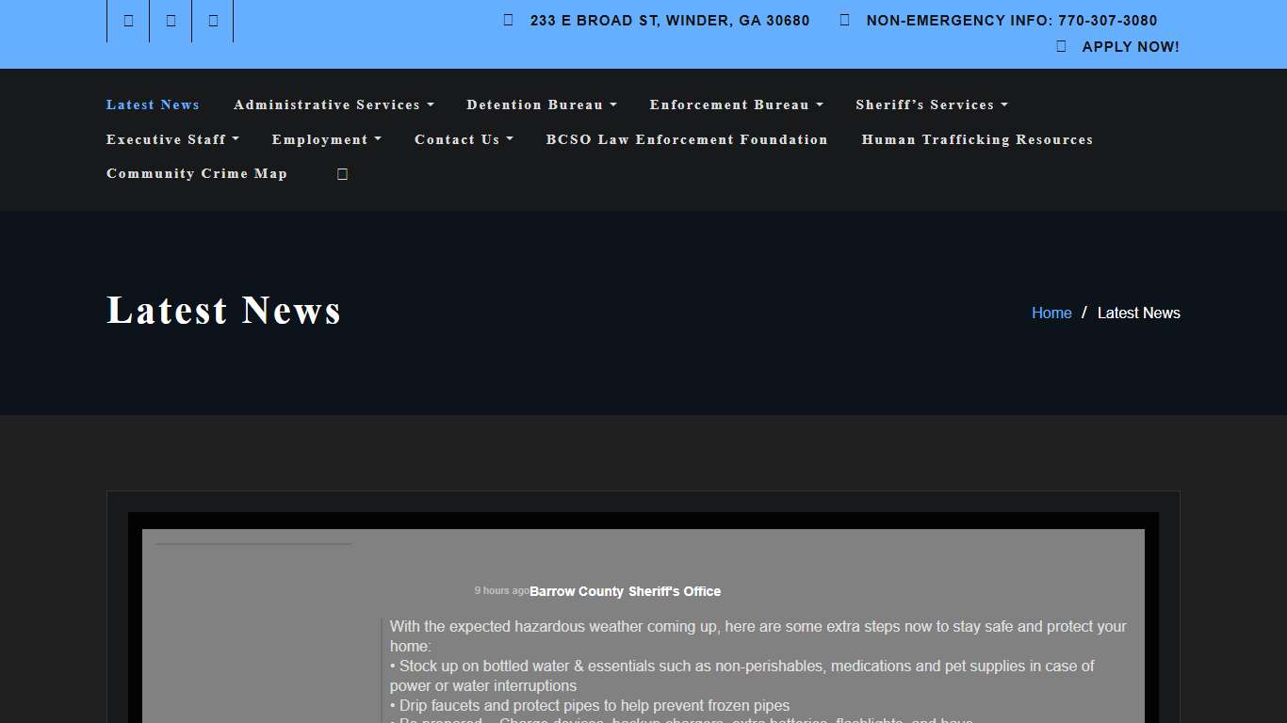
Task: Open the first social media icon
Action: point(127,20)
